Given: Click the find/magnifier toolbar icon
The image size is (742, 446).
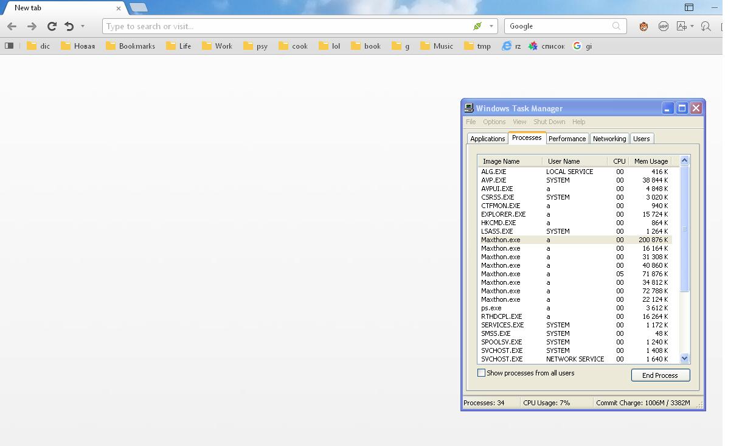Looking at the screenshot, I should coord(706,26).
